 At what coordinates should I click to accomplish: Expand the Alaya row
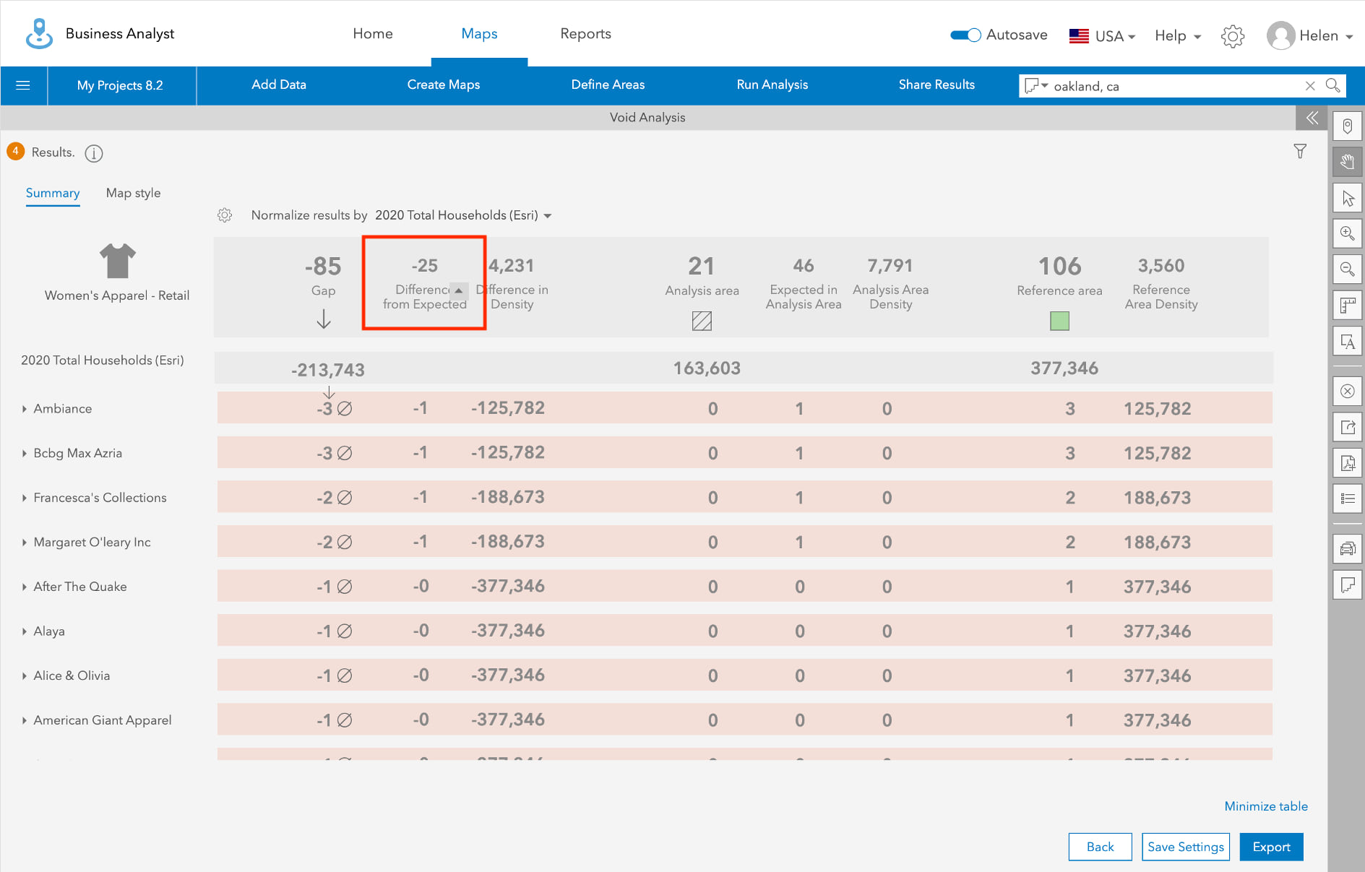coord(25,631)
